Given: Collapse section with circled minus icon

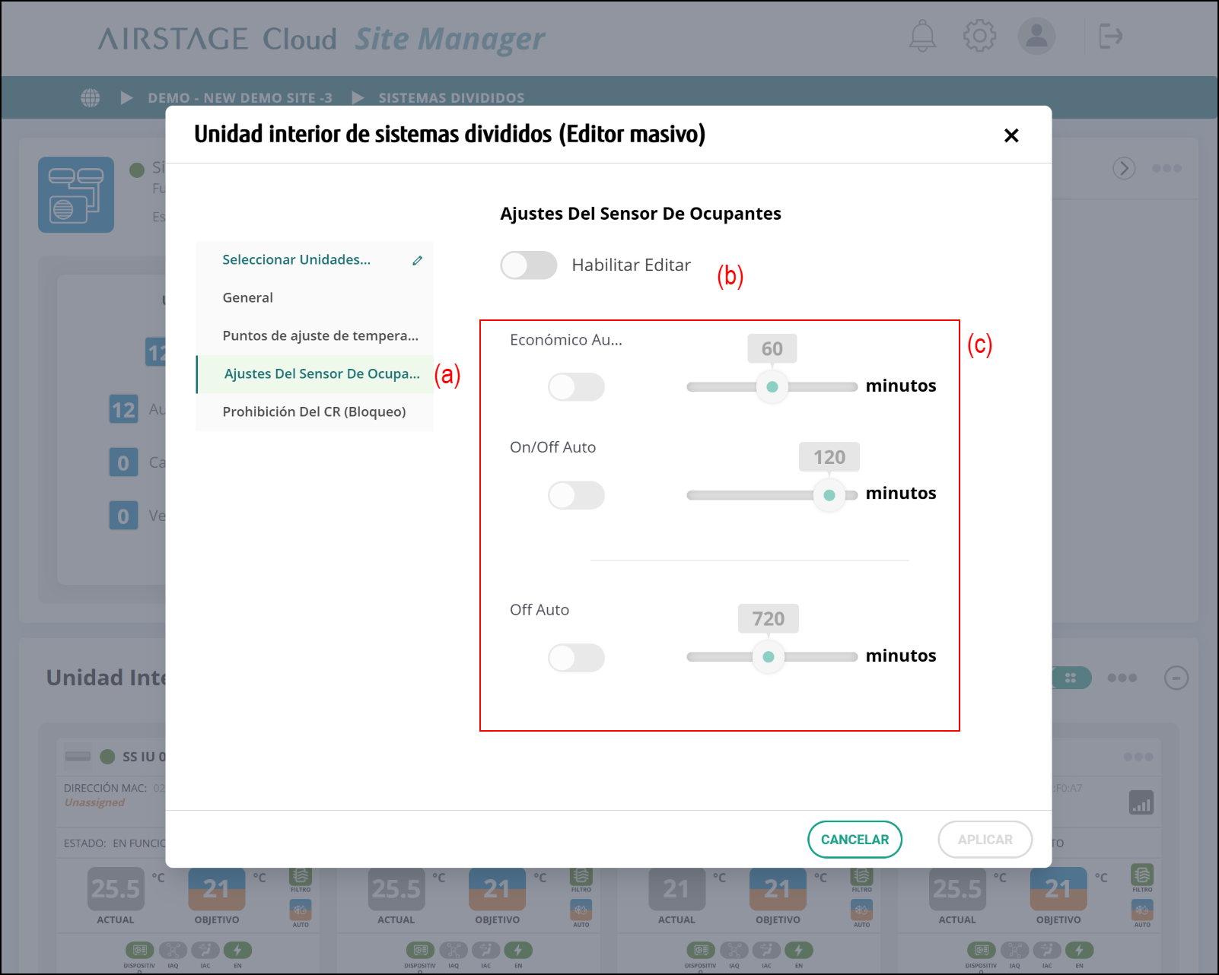Looking at the screenshot, I should click(1176, 678).
